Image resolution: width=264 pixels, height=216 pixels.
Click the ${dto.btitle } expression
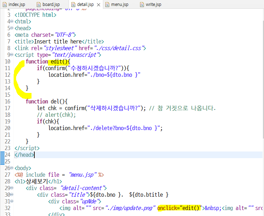[149, 195]
